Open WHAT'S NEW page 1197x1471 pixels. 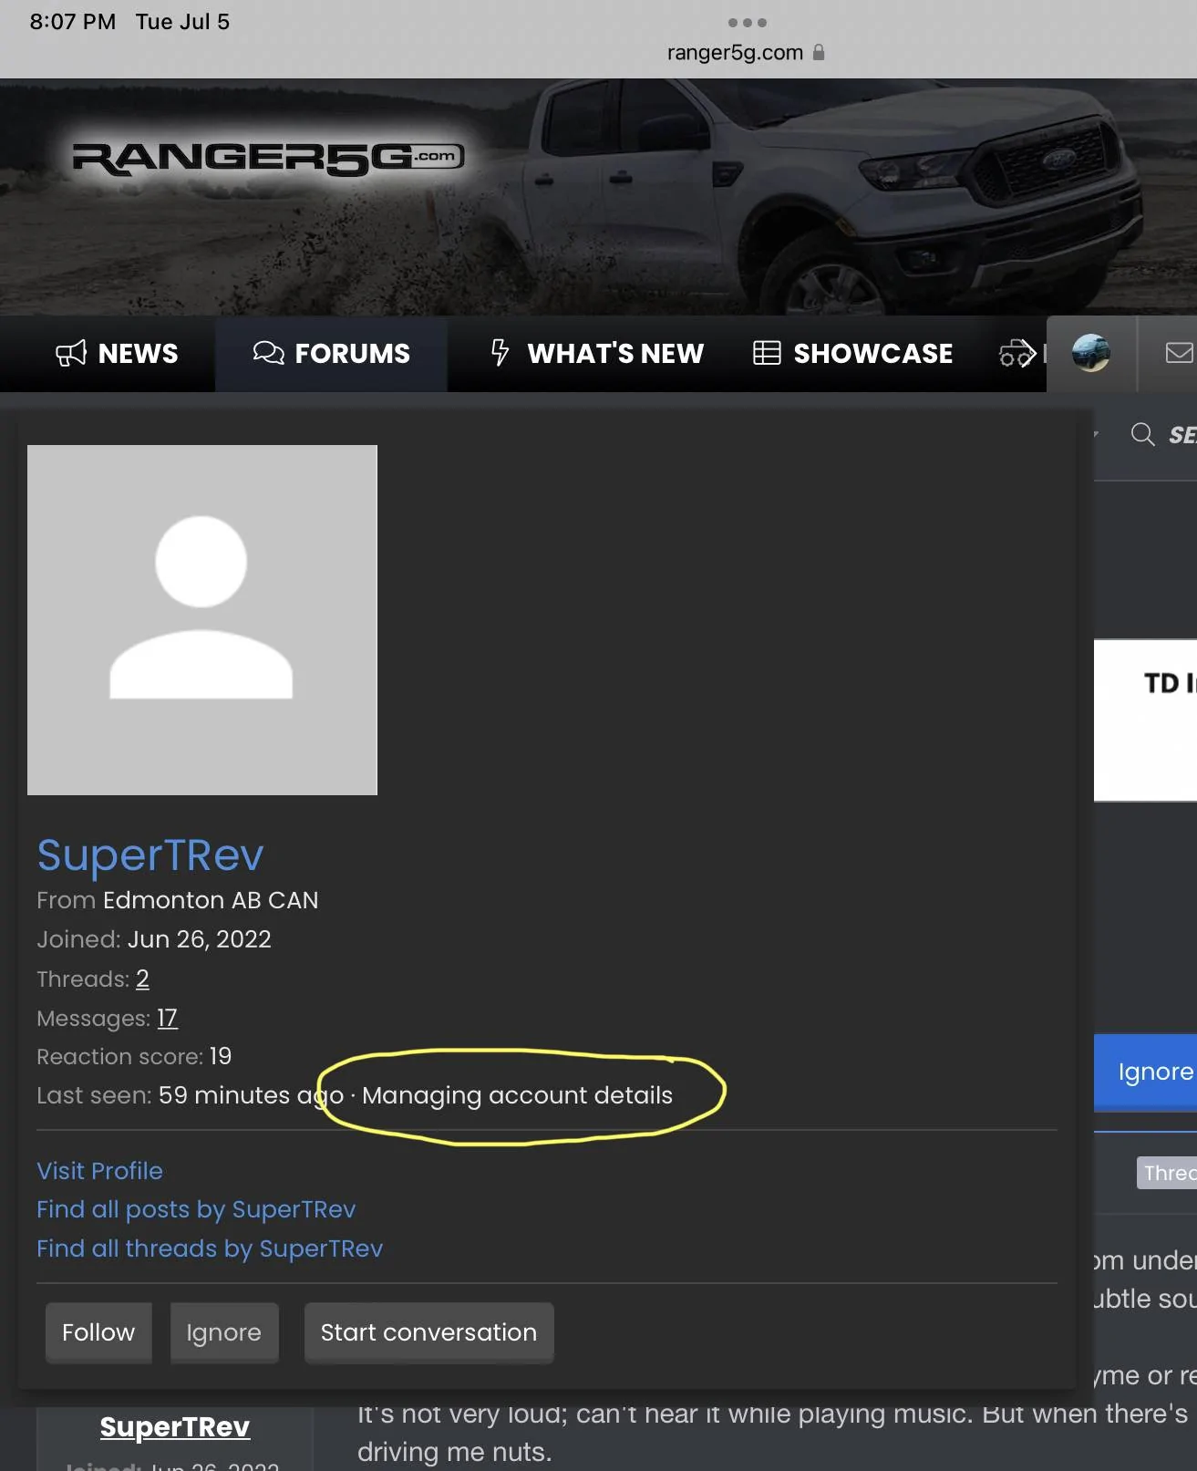coord(596,353)
